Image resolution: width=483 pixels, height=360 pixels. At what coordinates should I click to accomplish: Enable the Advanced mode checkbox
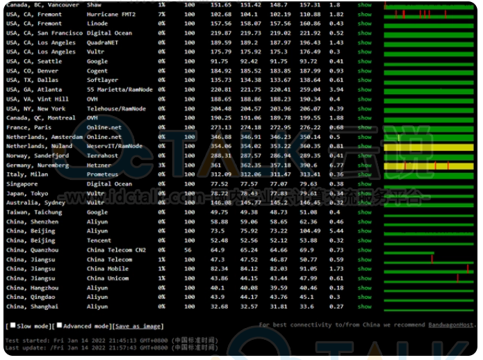click(x=60, y=325)
